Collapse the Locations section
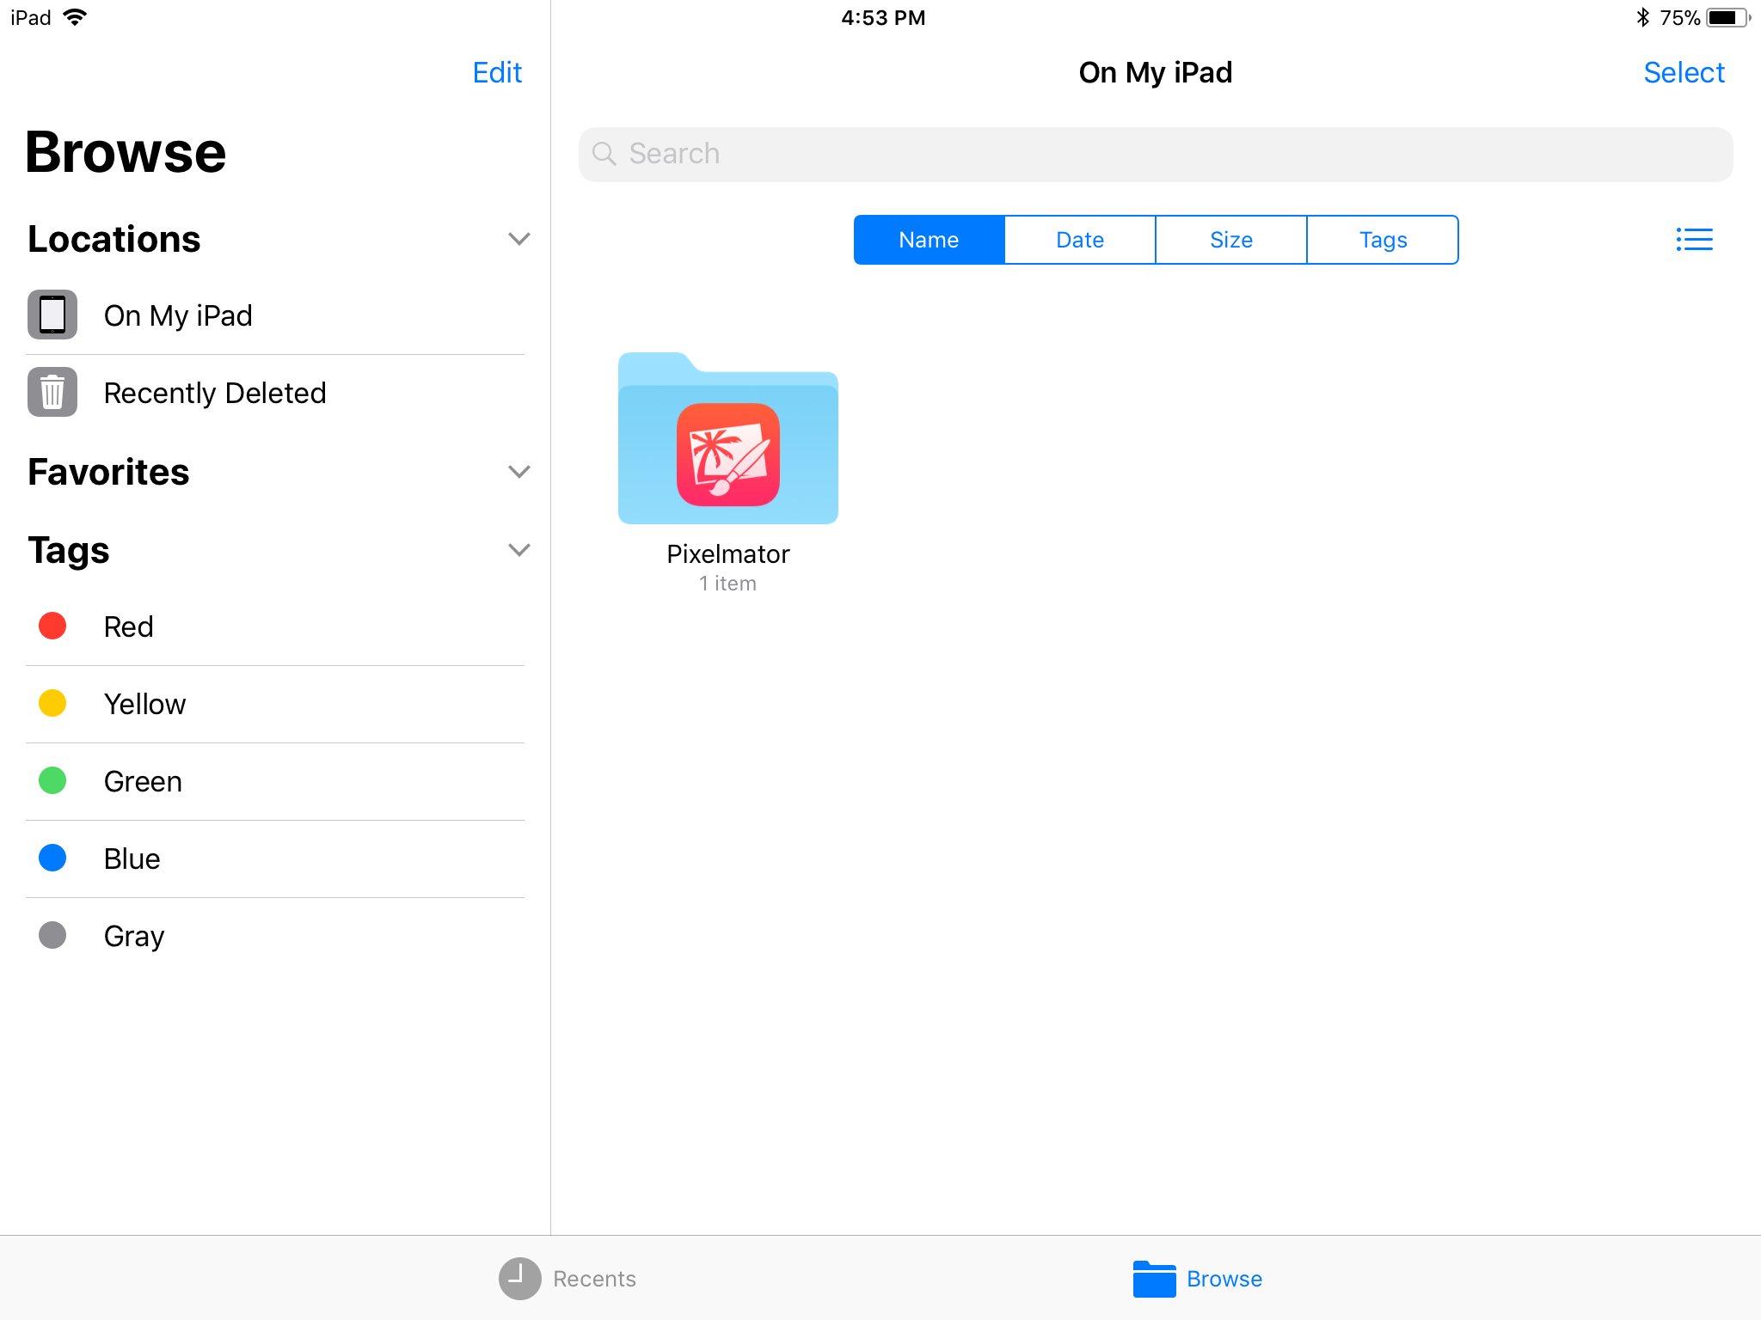Viewport: 1761px width, 1320px height. click(518, 239)
